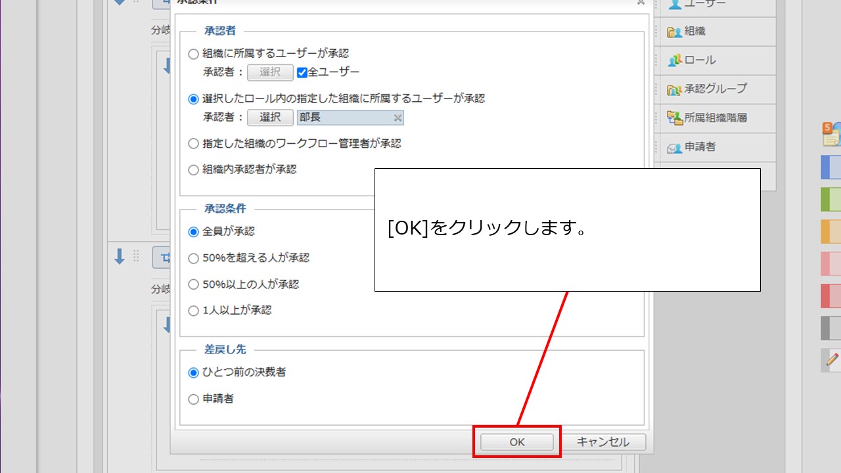
Task: Click the grayed "選択" button beside 全ユーザー
Action: [x=270, y=72]
